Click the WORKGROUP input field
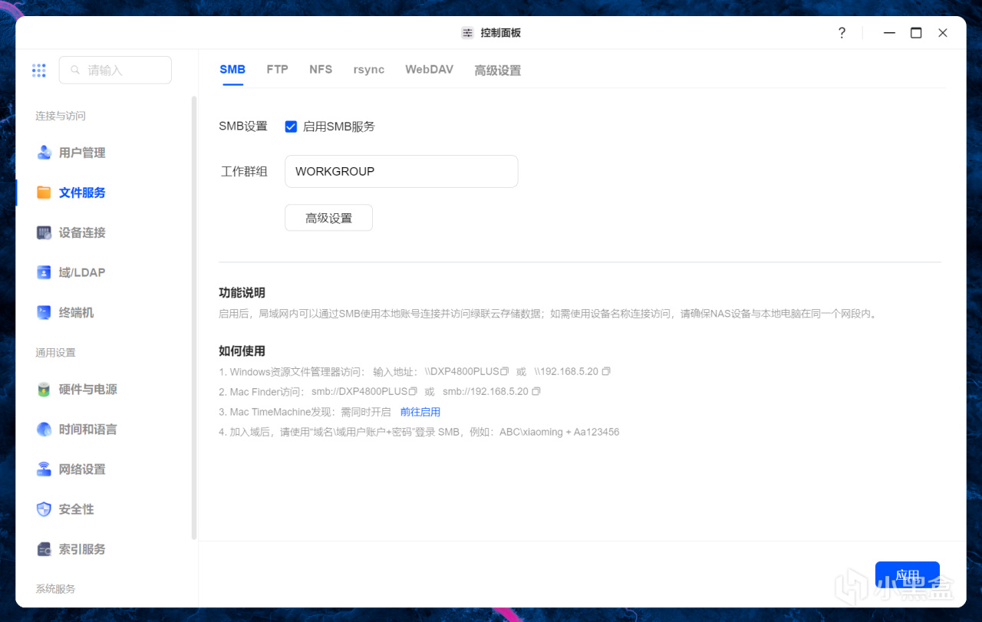 (x=401, y=172)
